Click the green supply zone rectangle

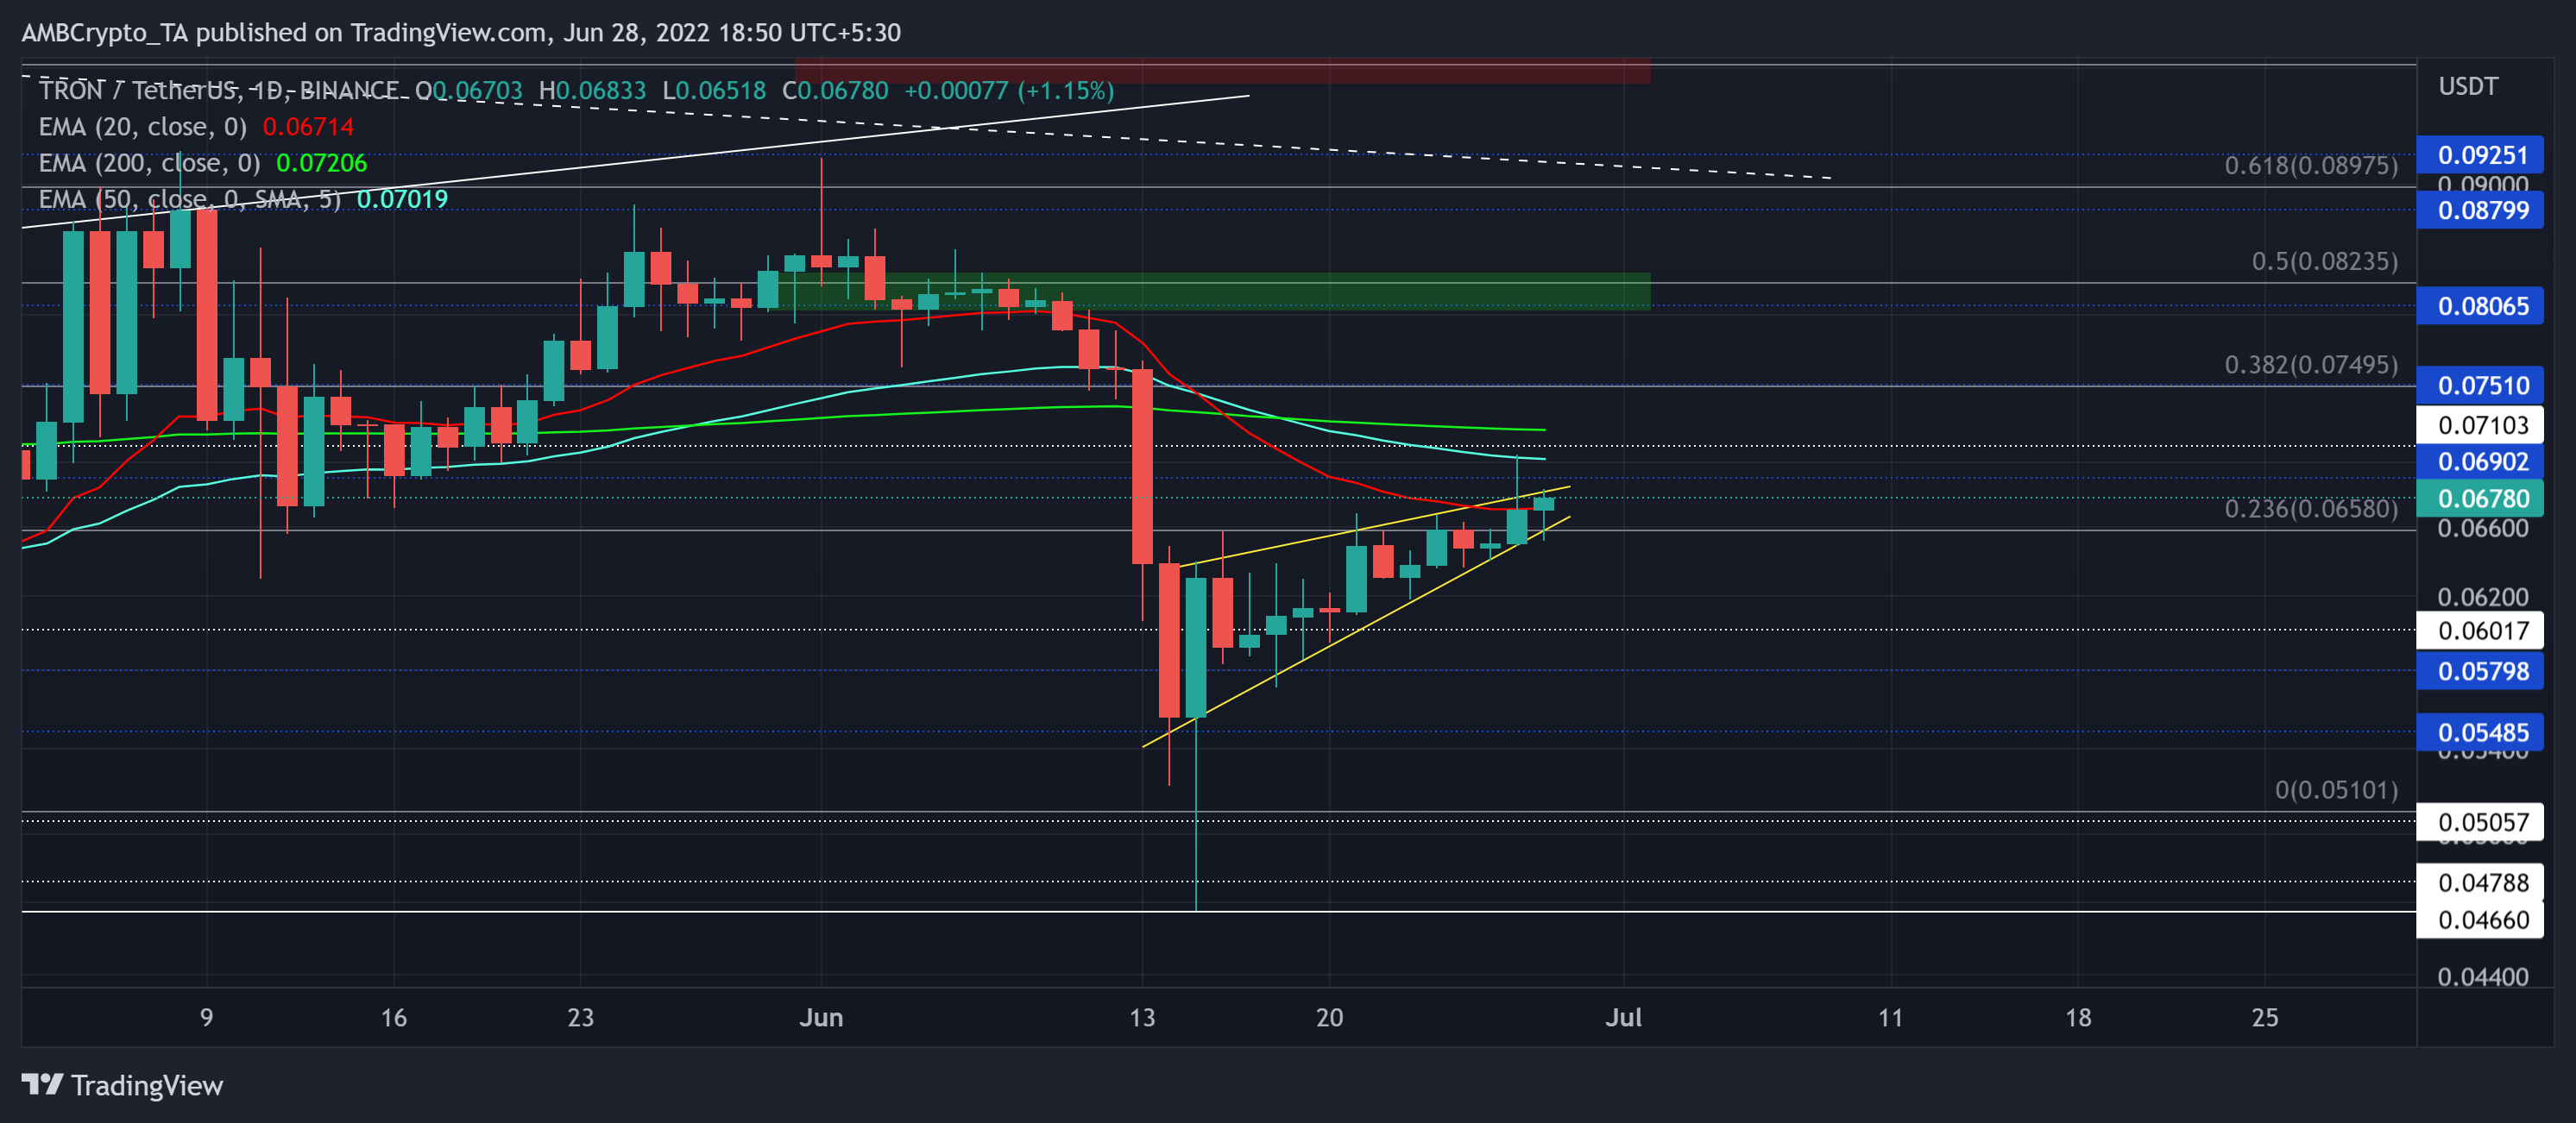click(x=1214, y=292)
